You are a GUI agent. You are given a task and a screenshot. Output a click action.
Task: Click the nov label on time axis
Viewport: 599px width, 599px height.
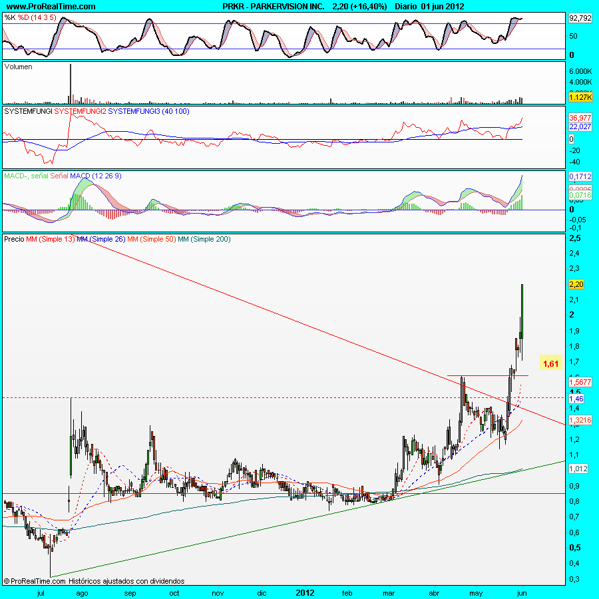point(218,593)
